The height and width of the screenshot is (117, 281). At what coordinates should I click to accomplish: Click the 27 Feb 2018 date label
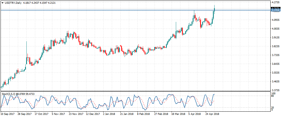(161, 114)
